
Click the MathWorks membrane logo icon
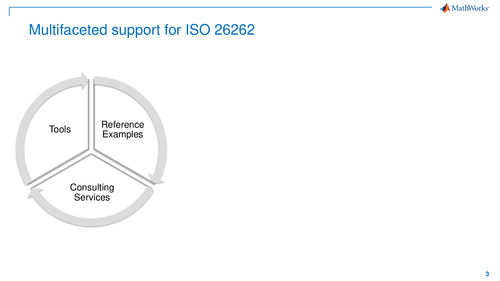click(445, 8)
